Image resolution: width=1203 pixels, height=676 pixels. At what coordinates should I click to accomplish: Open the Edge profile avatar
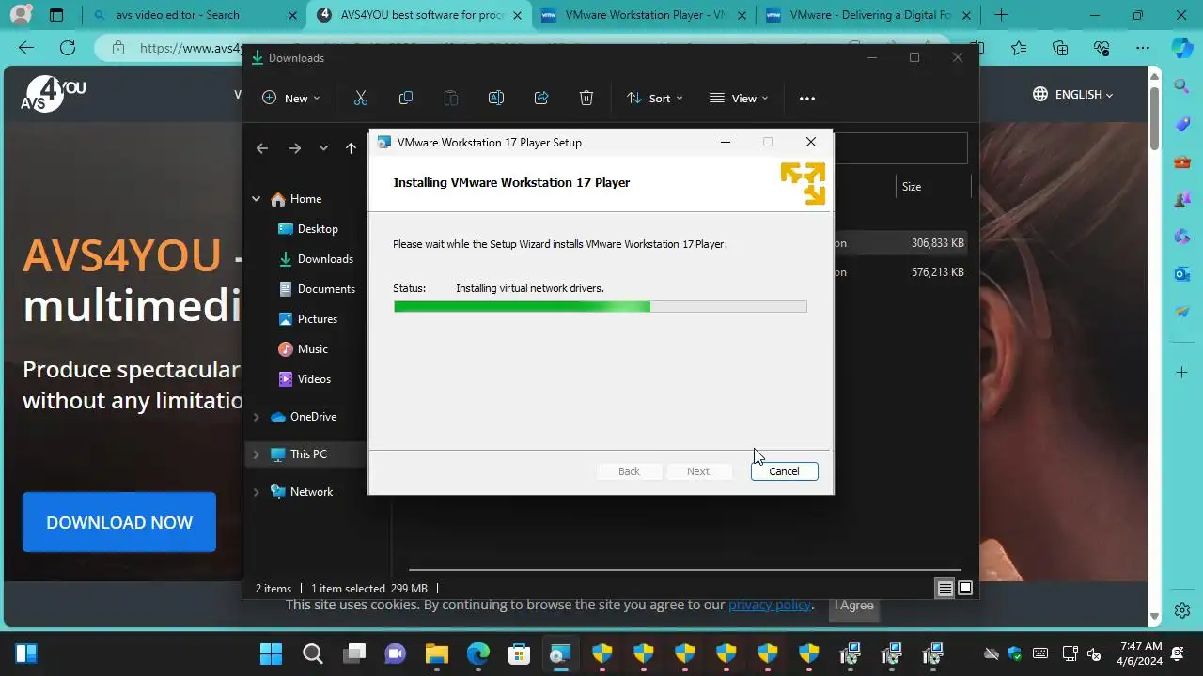21,15
